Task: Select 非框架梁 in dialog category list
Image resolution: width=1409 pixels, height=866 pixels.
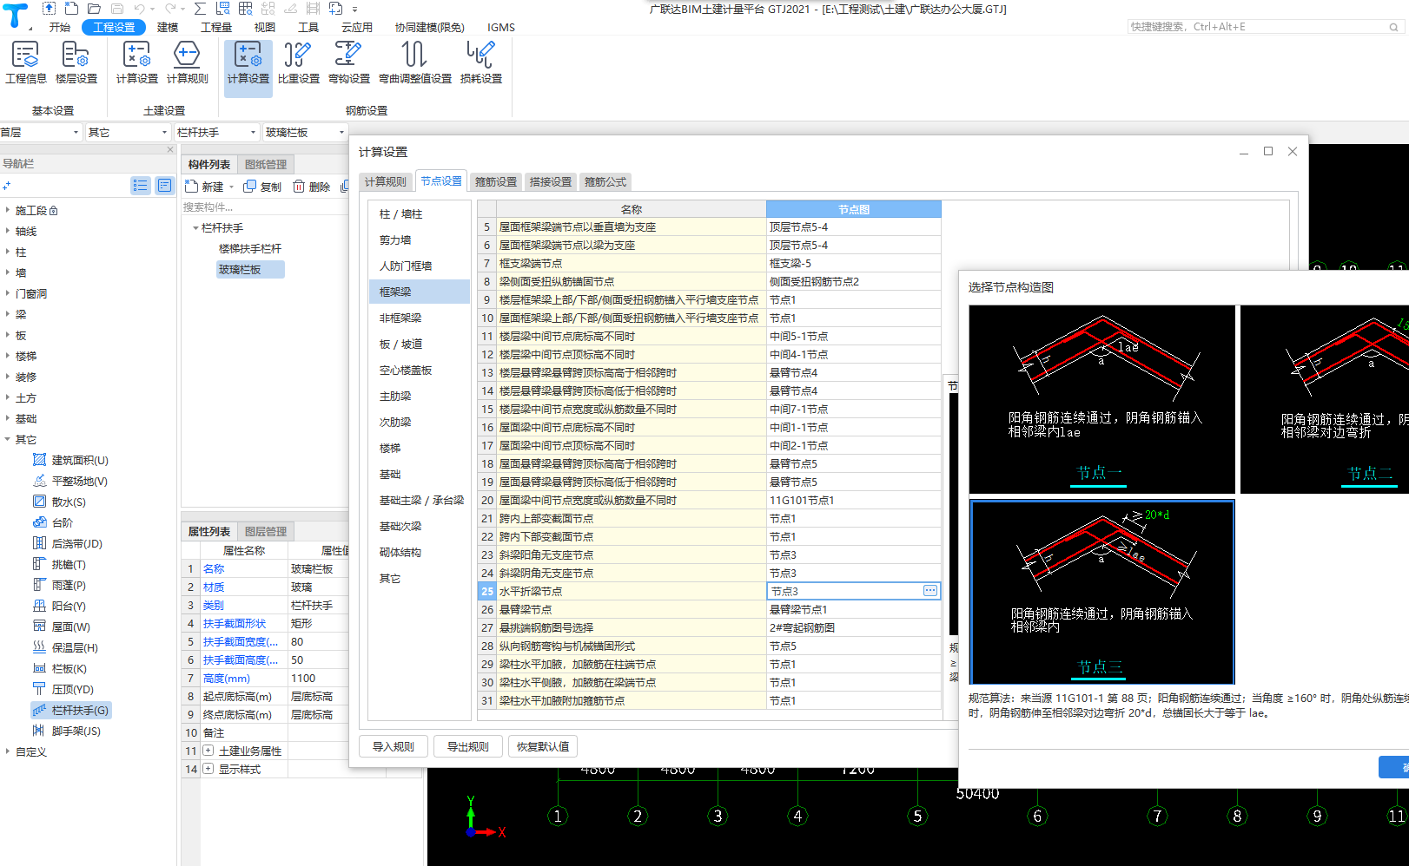Action: pyautogui.click(x=420, y=318)
